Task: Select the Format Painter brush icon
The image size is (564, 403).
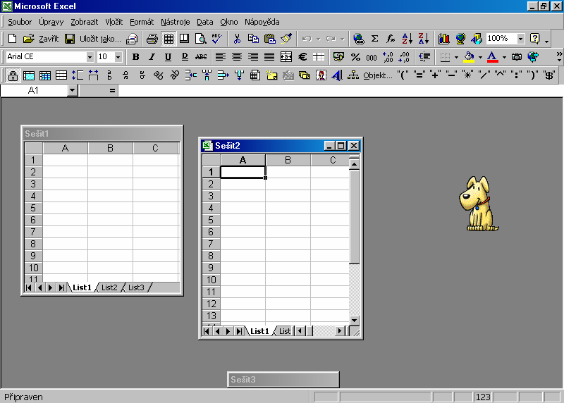Action: (286, 39)
